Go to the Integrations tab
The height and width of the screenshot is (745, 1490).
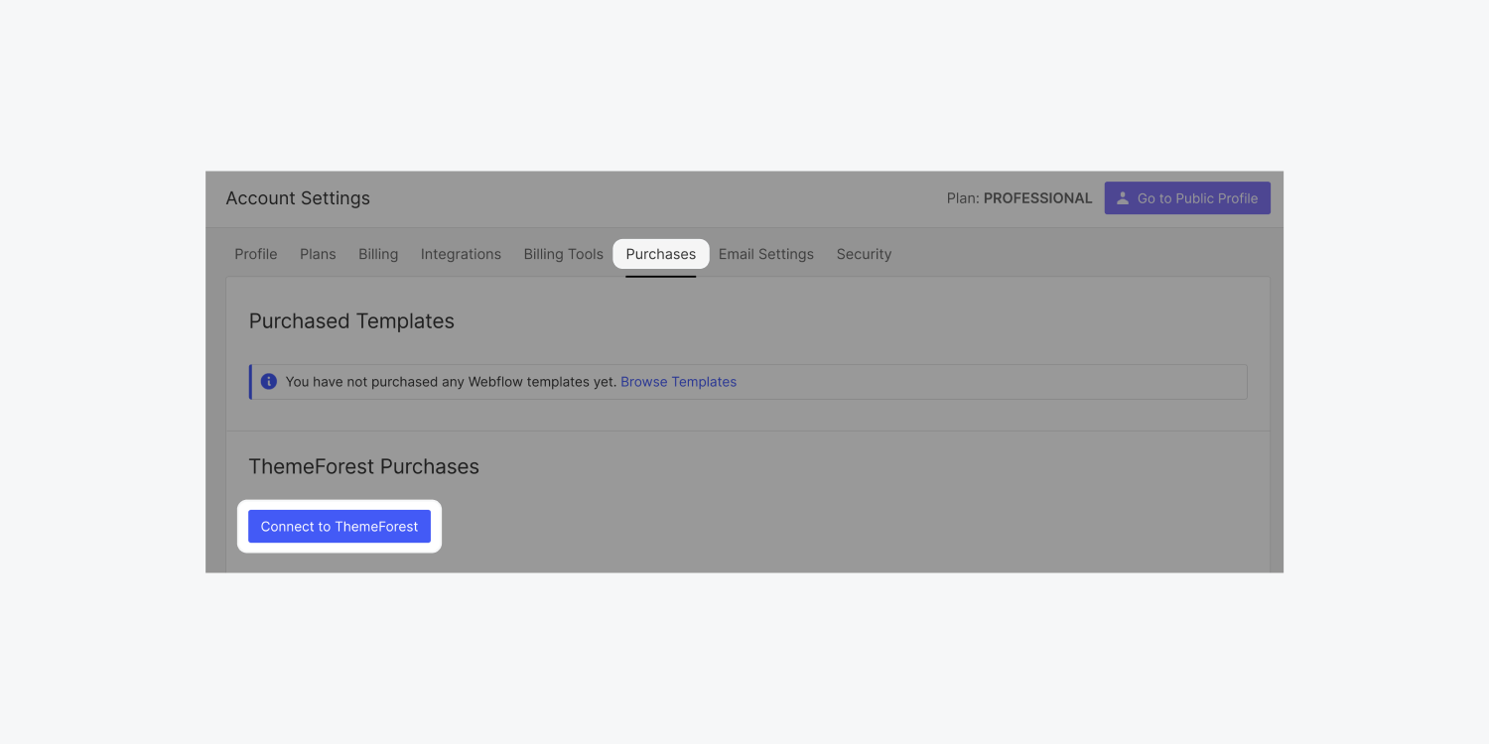pyautogui.click(x=461, y=254)
